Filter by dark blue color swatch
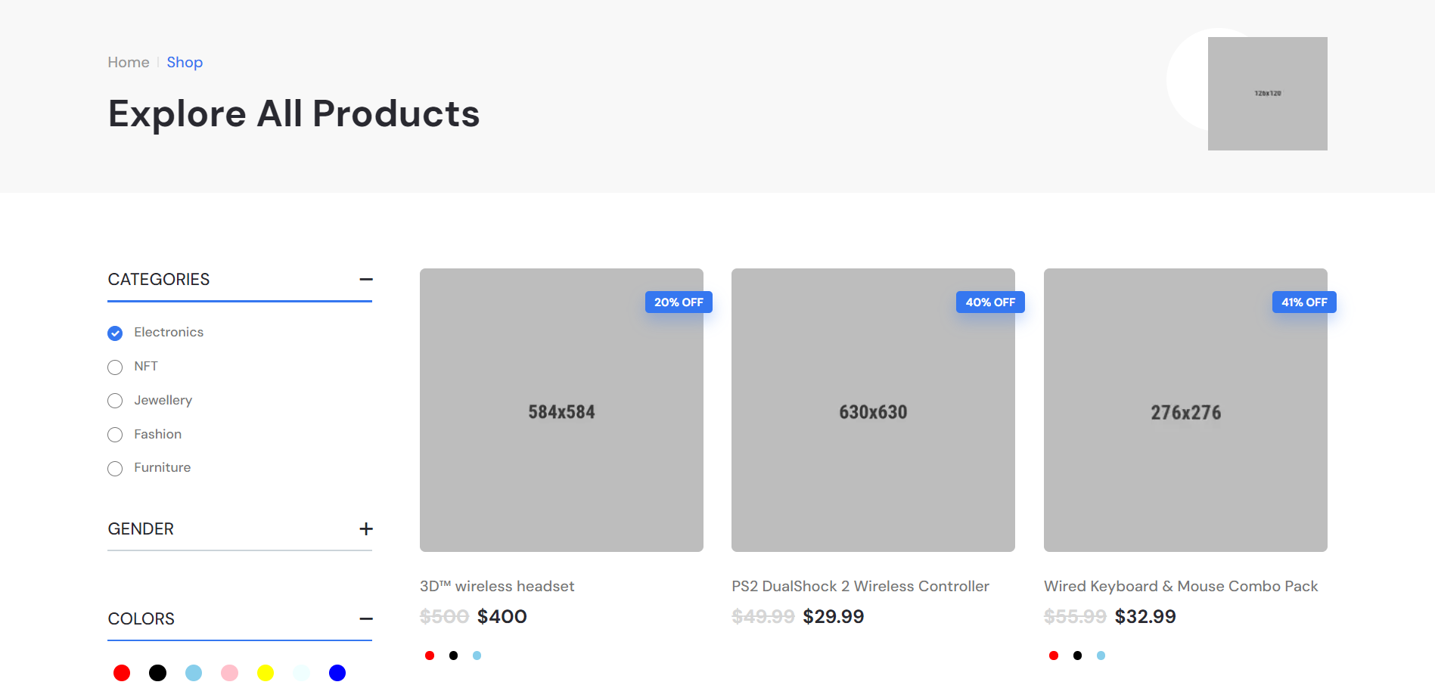The image size is (1435, 685). point(337,673)
